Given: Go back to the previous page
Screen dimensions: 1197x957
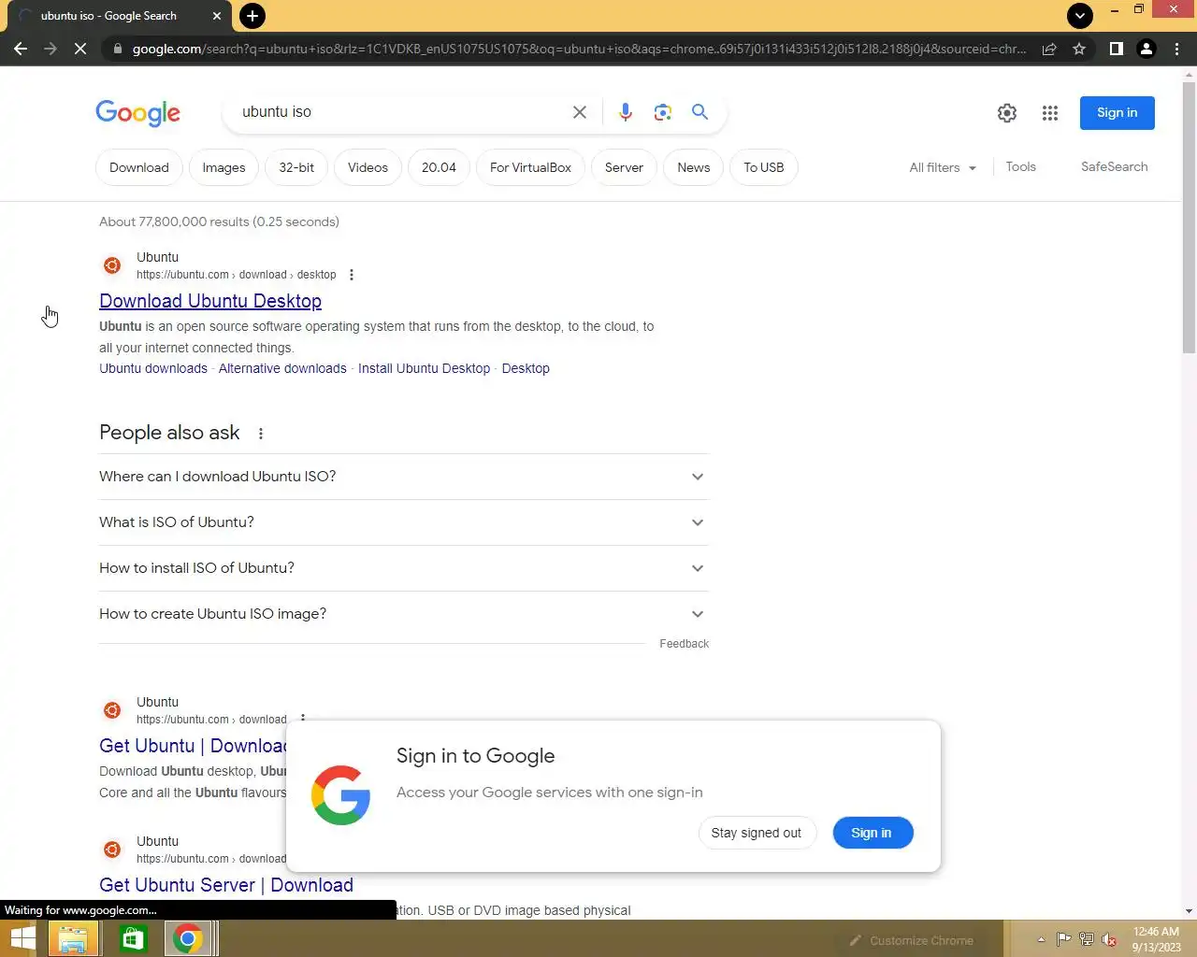Looking at the screenshot, I should point(21,49).
